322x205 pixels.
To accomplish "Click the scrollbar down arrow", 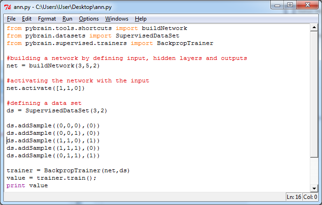I will 314,188.
